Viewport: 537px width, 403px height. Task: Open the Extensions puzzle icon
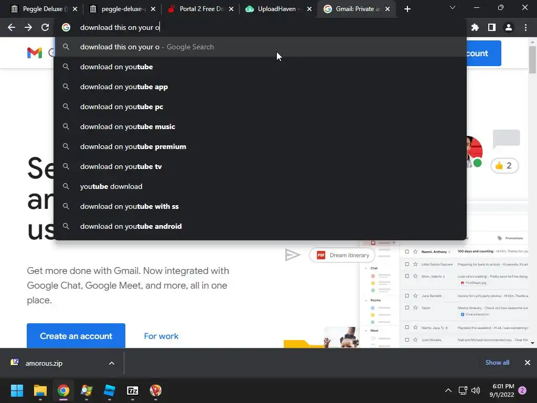[x=475, y=27]
